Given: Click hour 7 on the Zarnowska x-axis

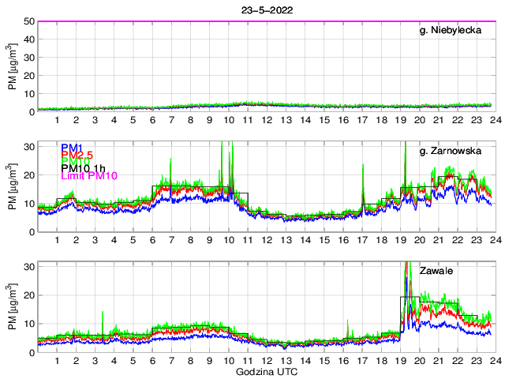Looking at the screenshot, I should [x=171, y=240].
